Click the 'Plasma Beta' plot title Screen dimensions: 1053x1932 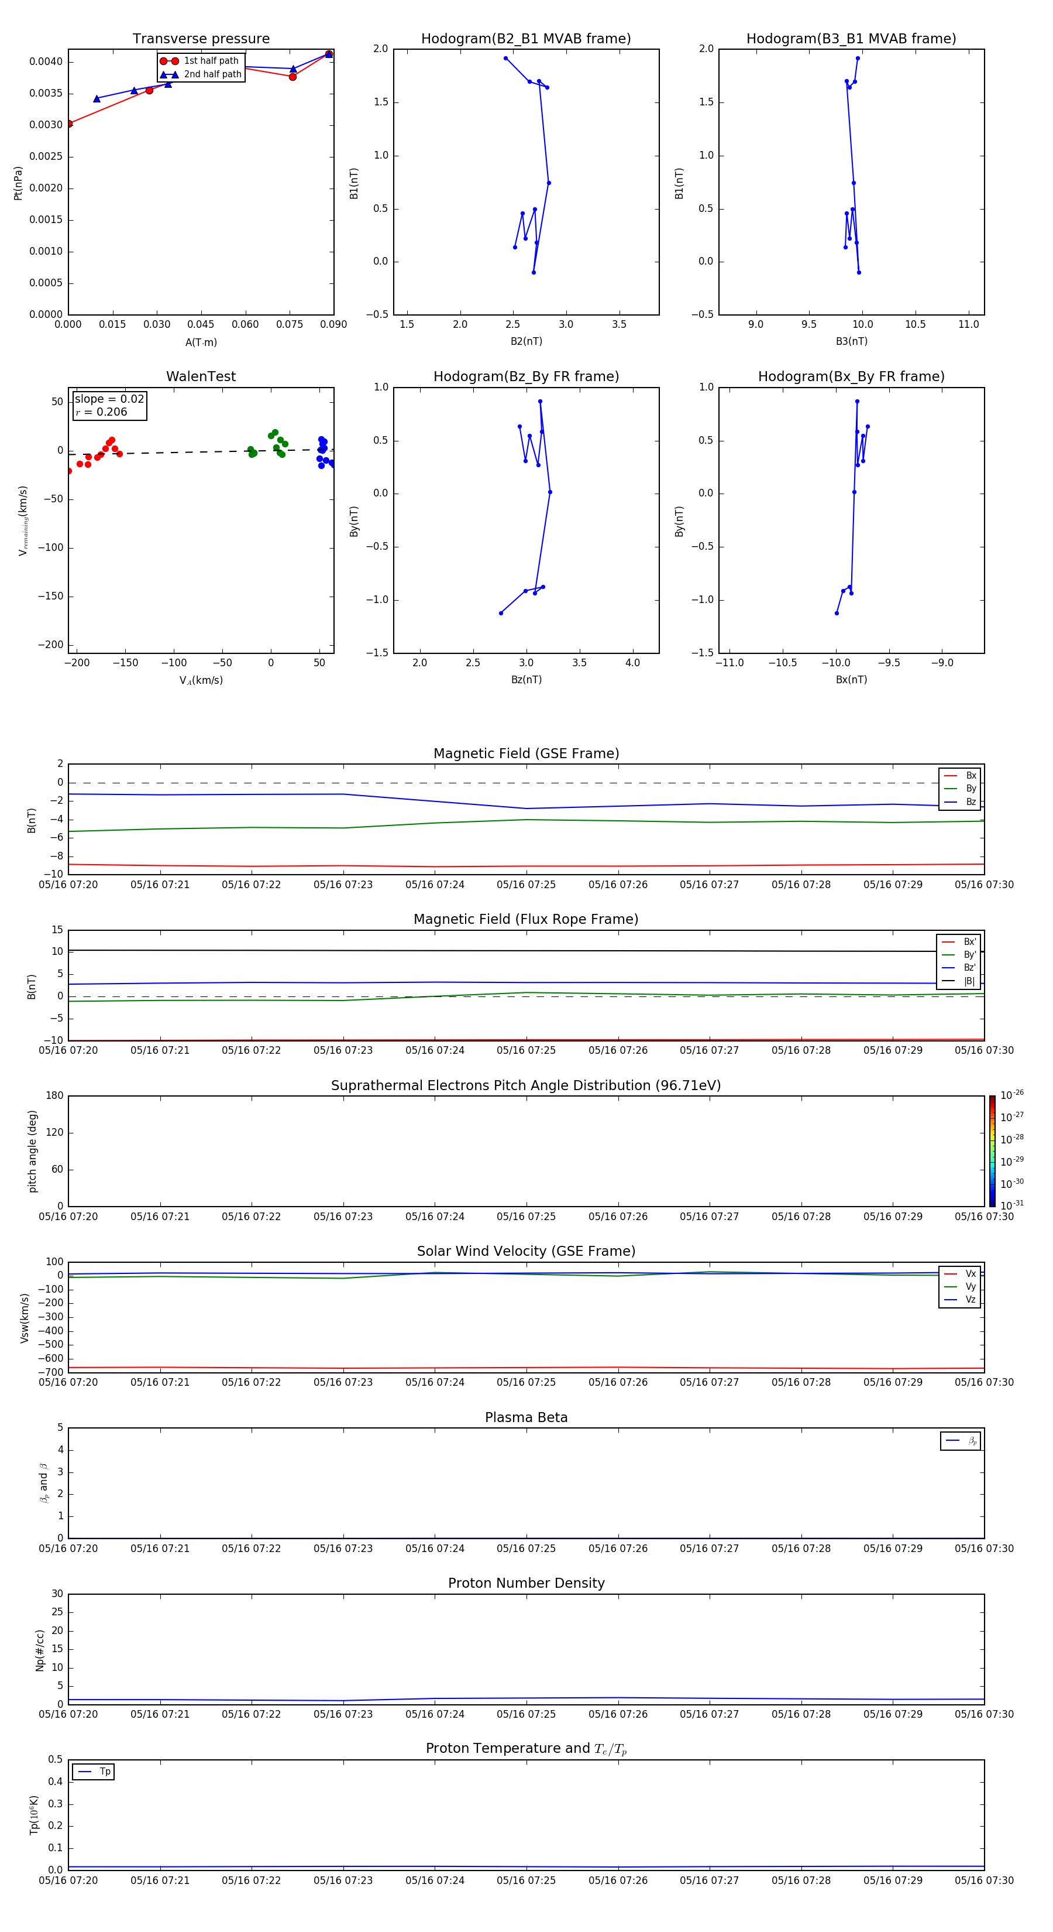click(x=526, y=1417)
